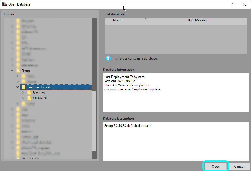
Task: Expand the features subfolder
Action: pyautogui.click(x=23, y=93)
